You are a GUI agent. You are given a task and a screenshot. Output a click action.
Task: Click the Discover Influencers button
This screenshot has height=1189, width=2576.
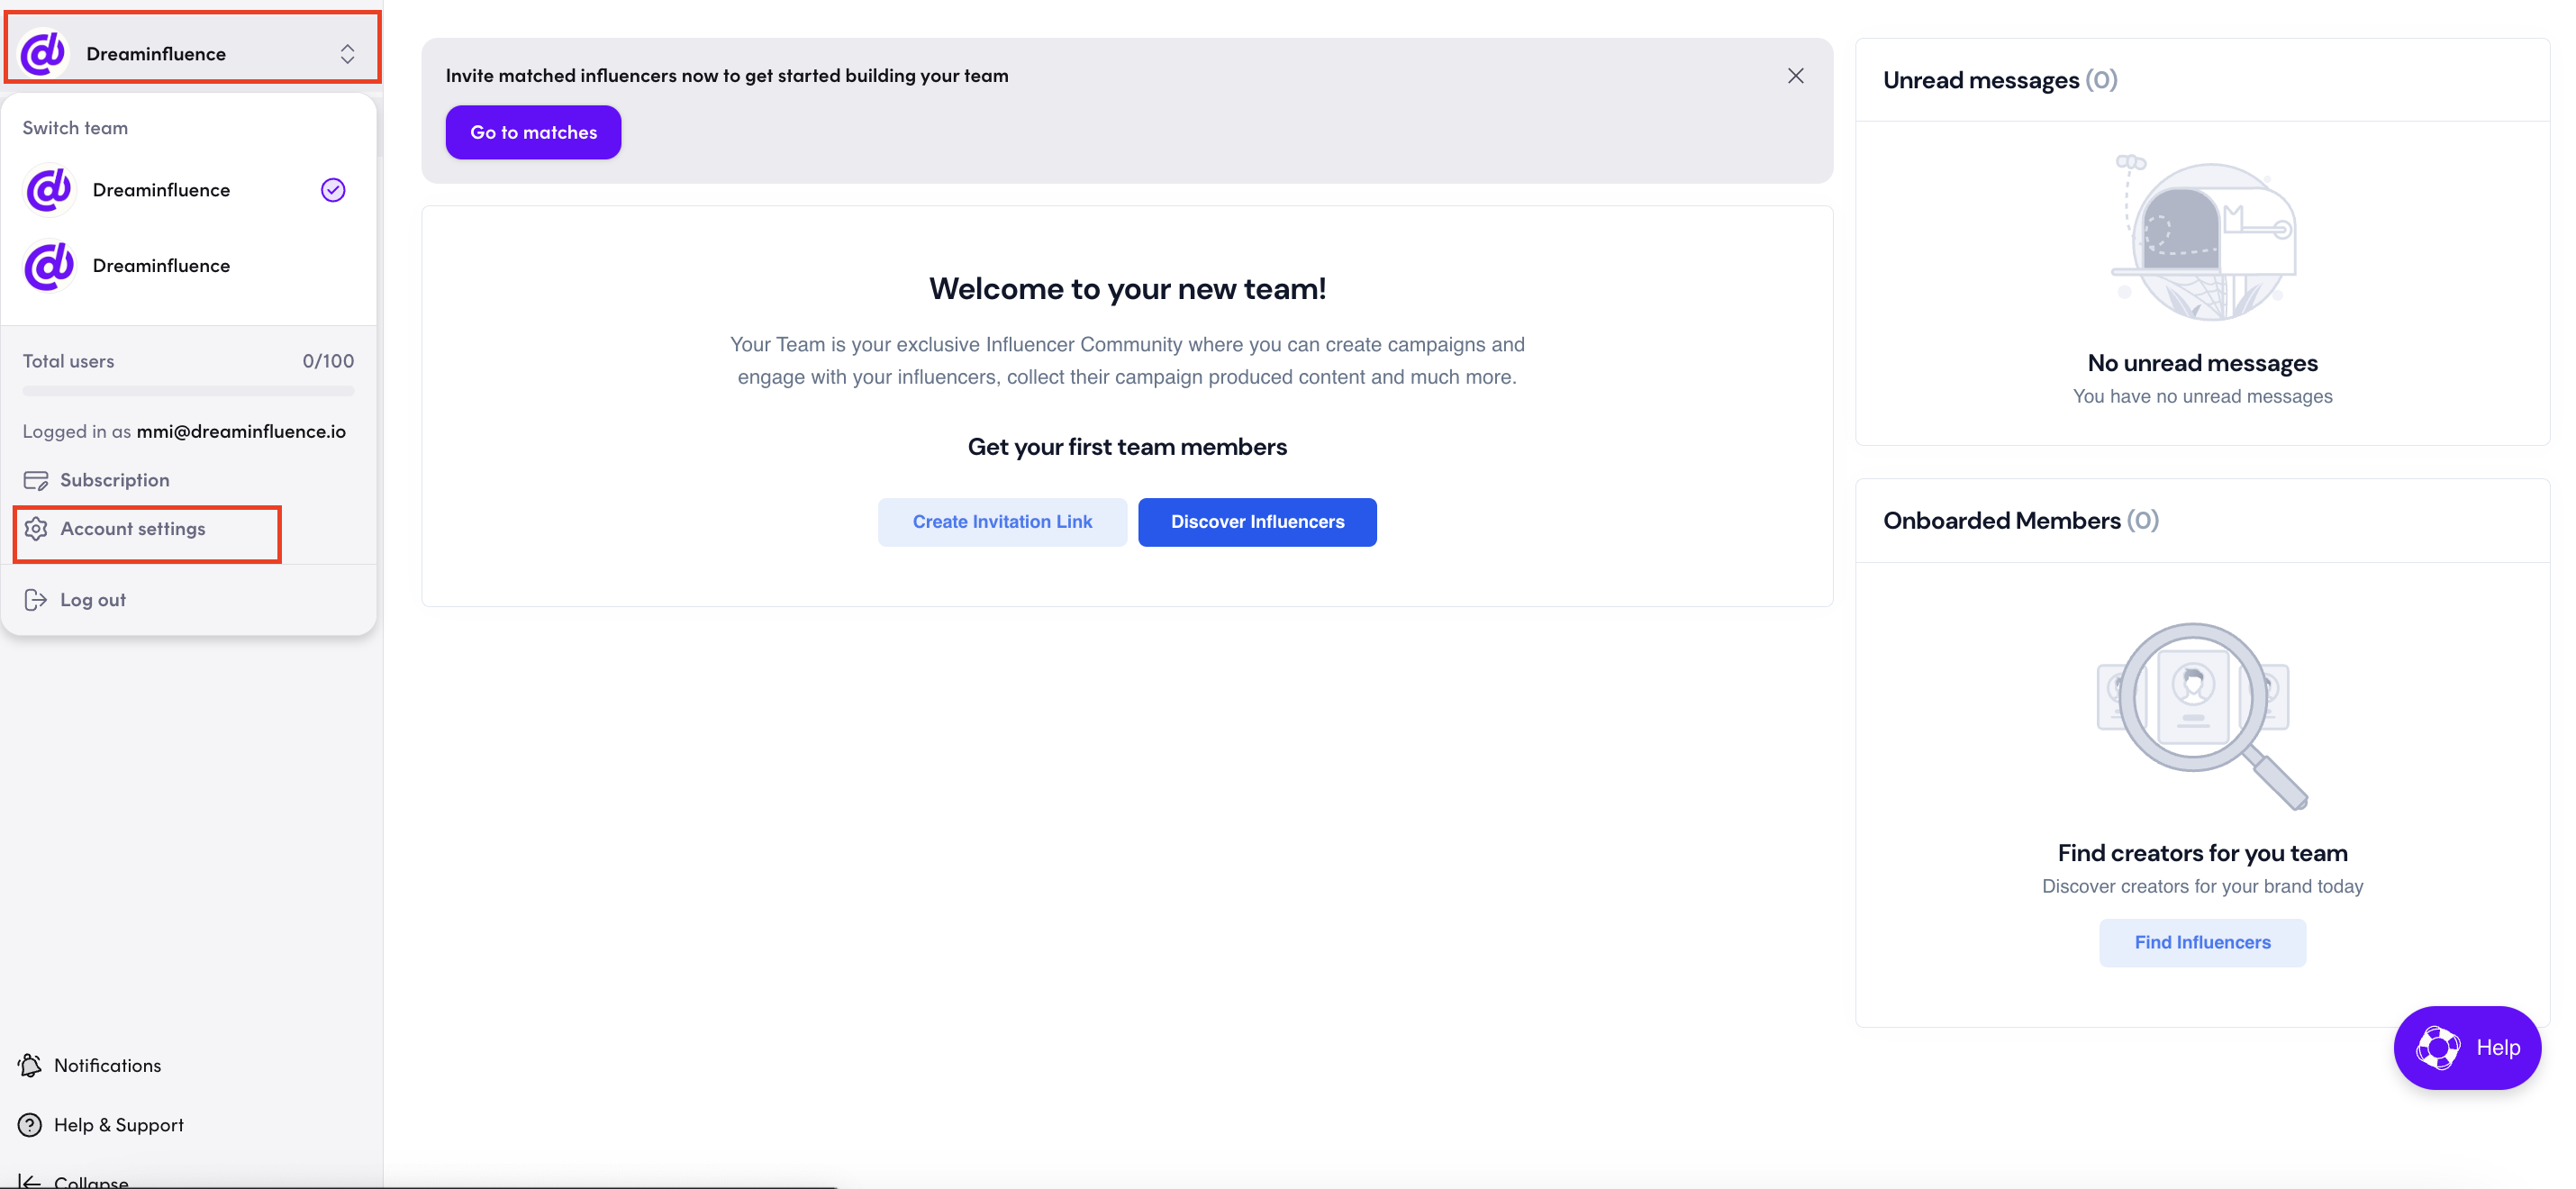click(1257, 522)
